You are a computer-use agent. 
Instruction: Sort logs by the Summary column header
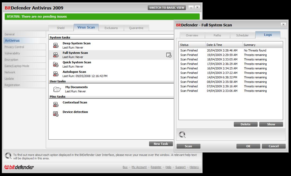coord(263,45)
